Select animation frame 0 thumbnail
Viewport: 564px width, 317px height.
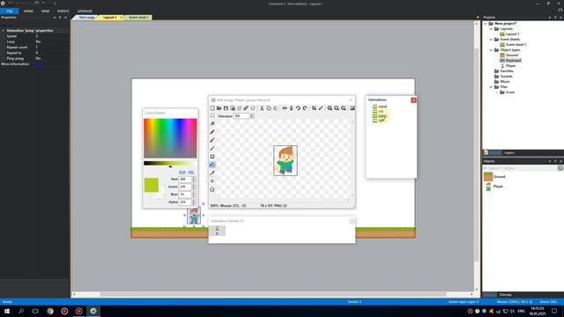click(x=217, y=231)
